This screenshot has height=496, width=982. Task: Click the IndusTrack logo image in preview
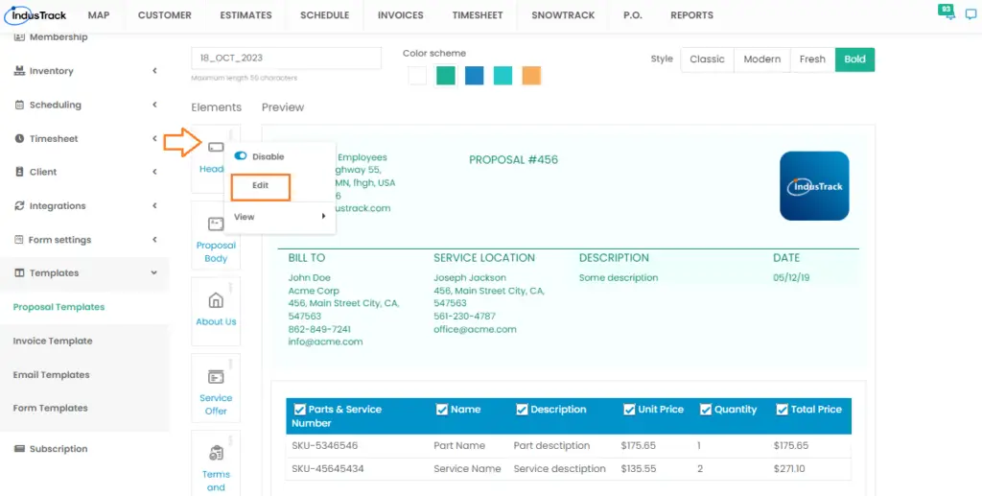[x=814, y=186]
